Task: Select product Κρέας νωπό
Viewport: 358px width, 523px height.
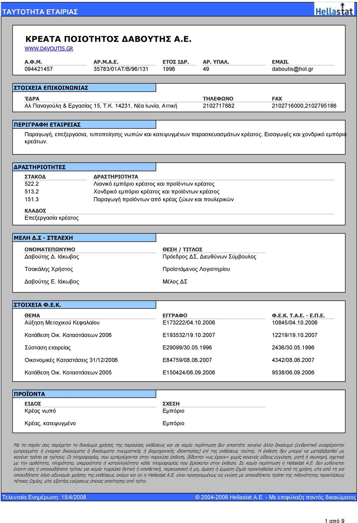Action: (40, 411)
